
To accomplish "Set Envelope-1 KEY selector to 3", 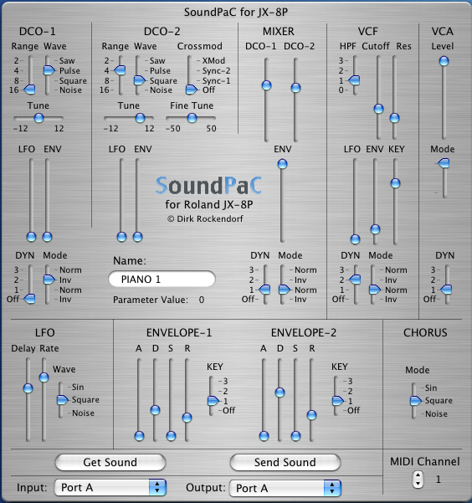I will [x=225, y=382].
